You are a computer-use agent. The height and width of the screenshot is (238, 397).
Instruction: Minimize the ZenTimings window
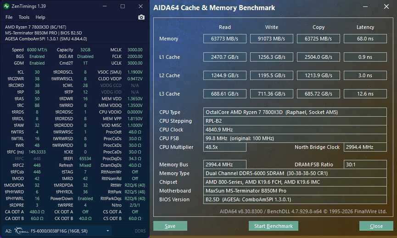pyautogui.click(x=105, y=6)
